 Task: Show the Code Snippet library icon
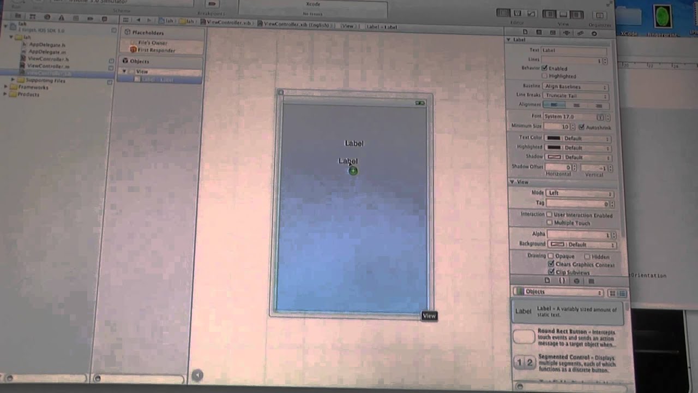562,281
